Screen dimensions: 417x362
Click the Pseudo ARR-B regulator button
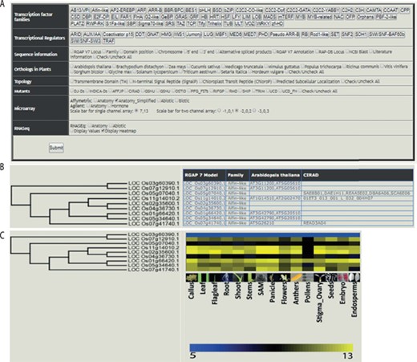[285, 35]
